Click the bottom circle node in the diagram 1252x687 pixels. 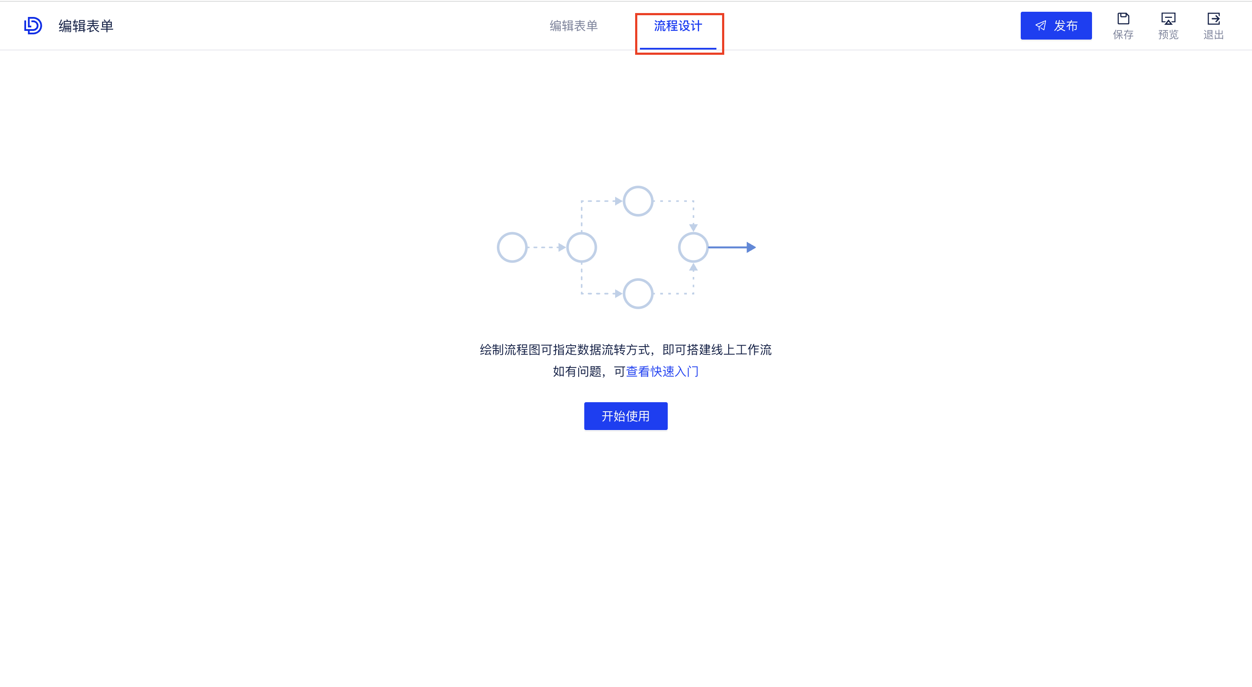tap(638, 293)
